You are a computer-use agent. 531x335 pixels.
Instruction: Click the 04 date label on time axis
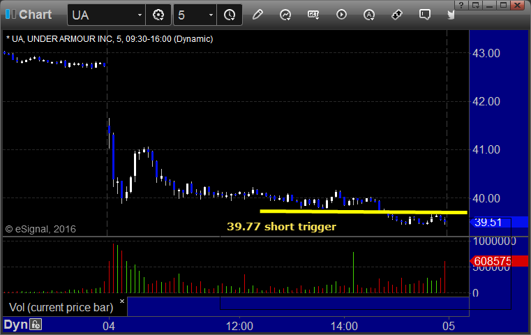click(x=109, y=326)
